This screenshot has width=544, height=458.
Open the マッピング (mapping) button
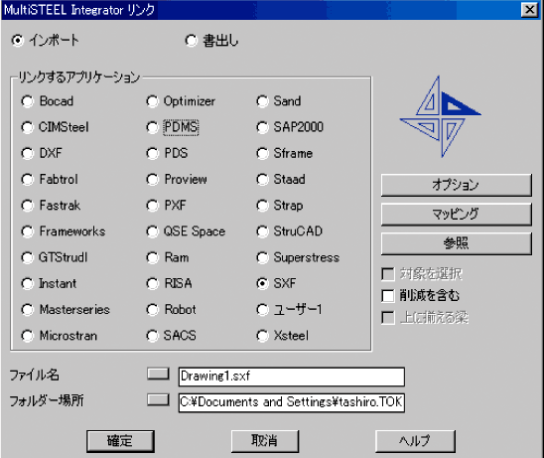point(457,215)
